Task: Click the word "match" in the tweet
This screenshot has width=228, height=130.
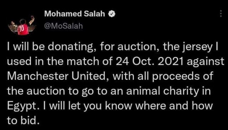Action: point(83,61)
